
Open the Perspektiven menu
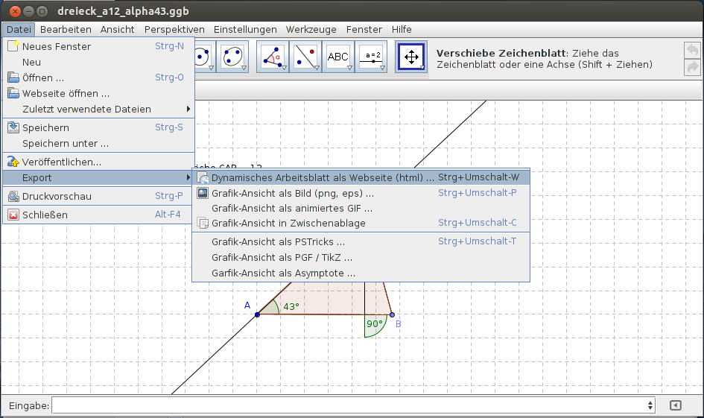click(174, 29)
